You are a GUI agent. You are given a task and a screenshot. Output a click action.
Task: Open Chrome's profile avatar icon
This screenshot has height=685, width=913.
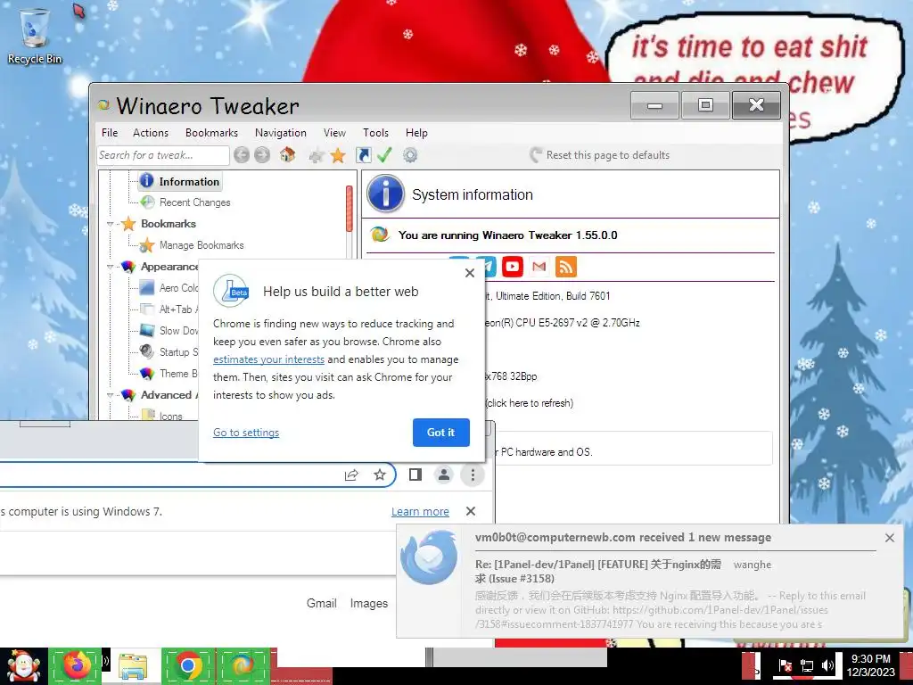pos(444,475)
